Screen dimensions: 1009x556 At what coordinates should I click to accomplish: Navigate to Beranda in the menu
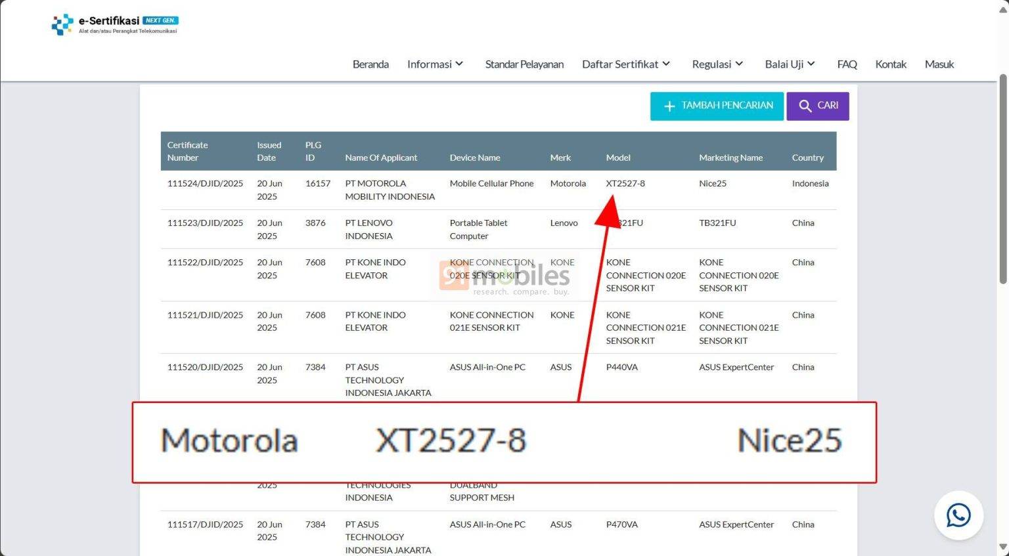[x=370, y=64]
